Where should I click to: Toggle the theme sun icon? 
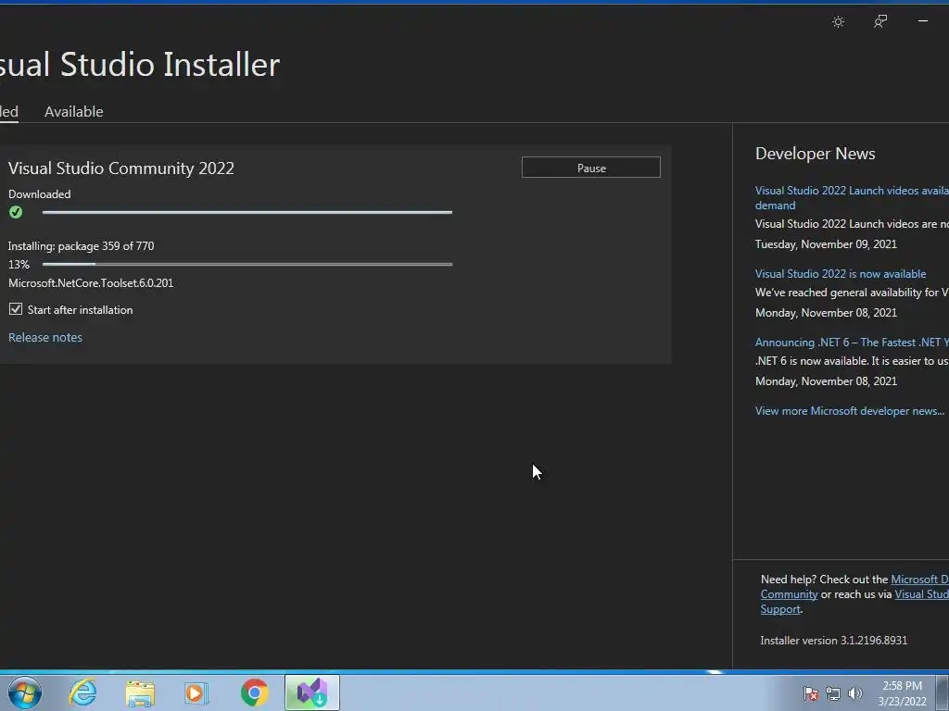[838, 22]
